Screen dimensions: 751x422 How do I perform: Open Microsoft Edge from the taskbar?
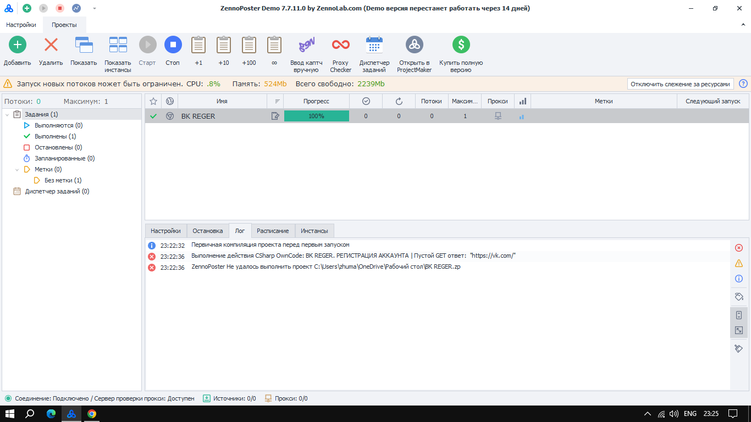[51, 414]
